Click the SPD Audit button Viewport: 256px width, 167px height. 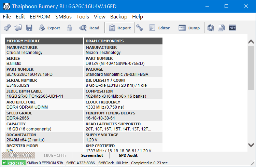click(128, 155)
